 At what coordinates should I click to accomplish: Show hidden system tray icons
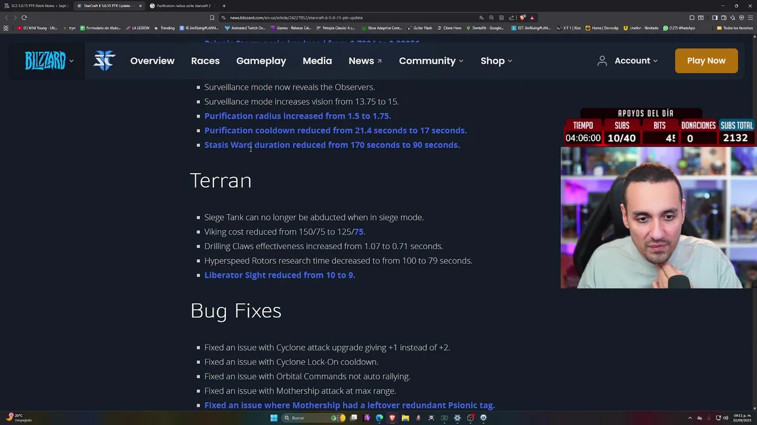690,418
